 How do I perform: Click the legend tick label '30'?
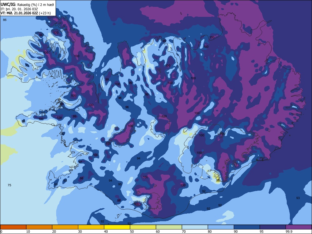(x=80, y=232)
